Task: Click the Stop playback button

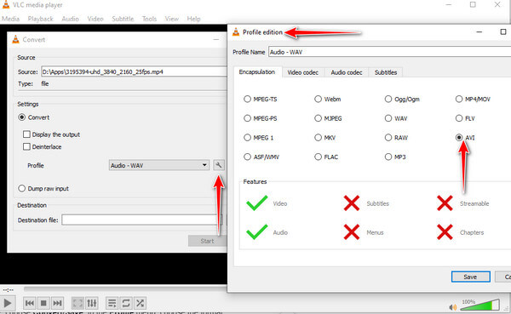Action: pyautogui.click(x=43, y=303)
